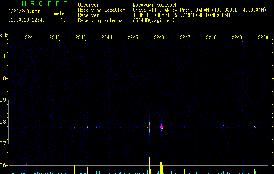Click the 2247 time marker
Screen dimensions: 274x174
185,37
